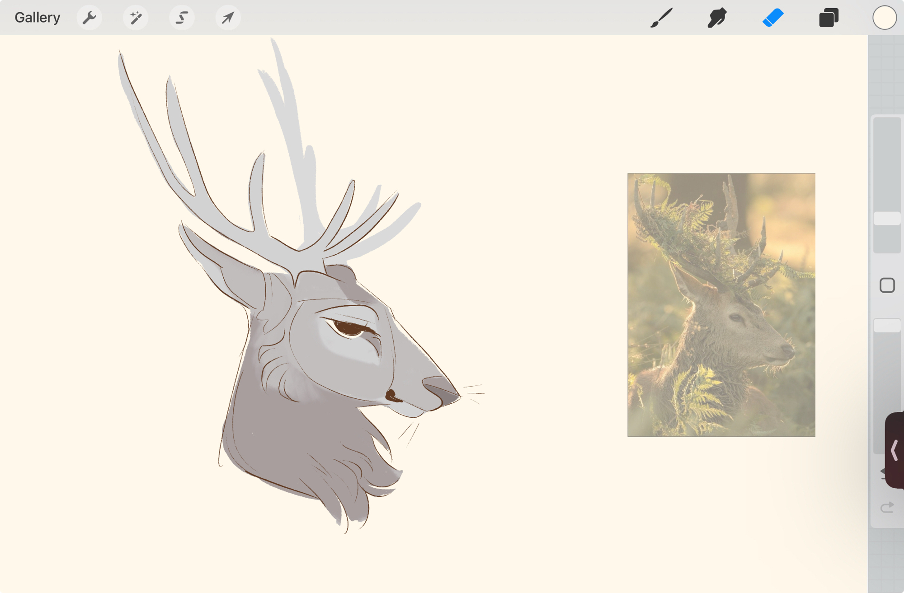Image resolution: width=904 pixels, height=593 pixels.
Task: Select the Paint brush tool
Action: 661,18
